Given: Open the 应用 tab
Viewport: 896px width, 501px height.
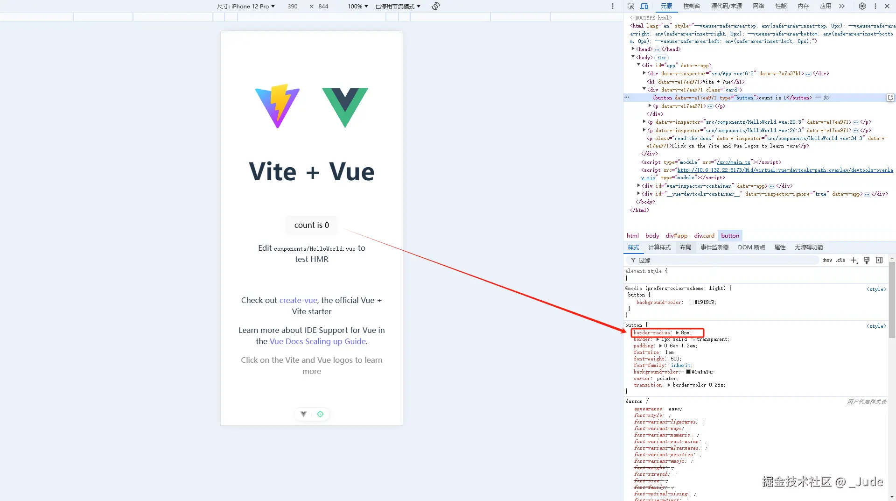Looking at the screenshot, I should 826,6.
